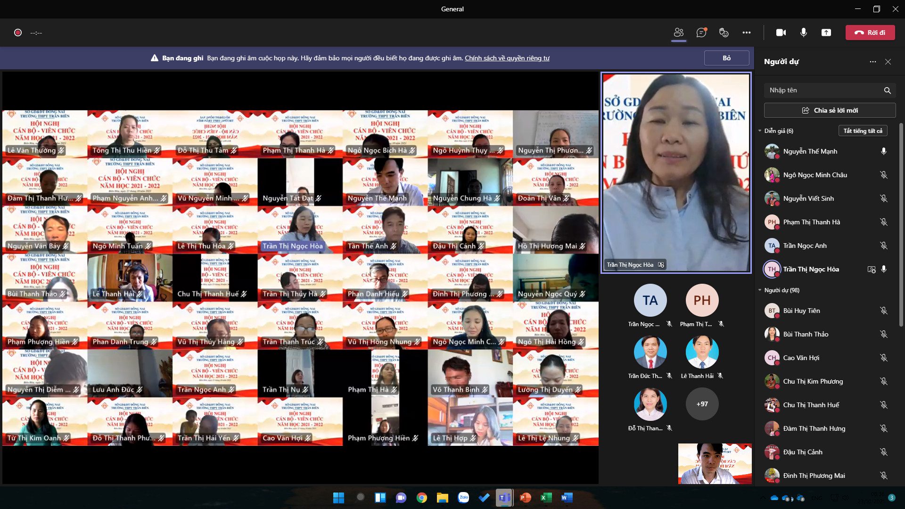The height and width of the screenshot is (509, 905).
Task: Open Chính sách về quyền riêng tư link
Action: (507, 58)
